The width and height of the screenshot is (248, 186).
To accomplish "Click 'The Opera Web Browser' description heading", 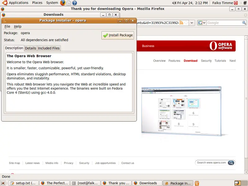I will pos(29,56).
